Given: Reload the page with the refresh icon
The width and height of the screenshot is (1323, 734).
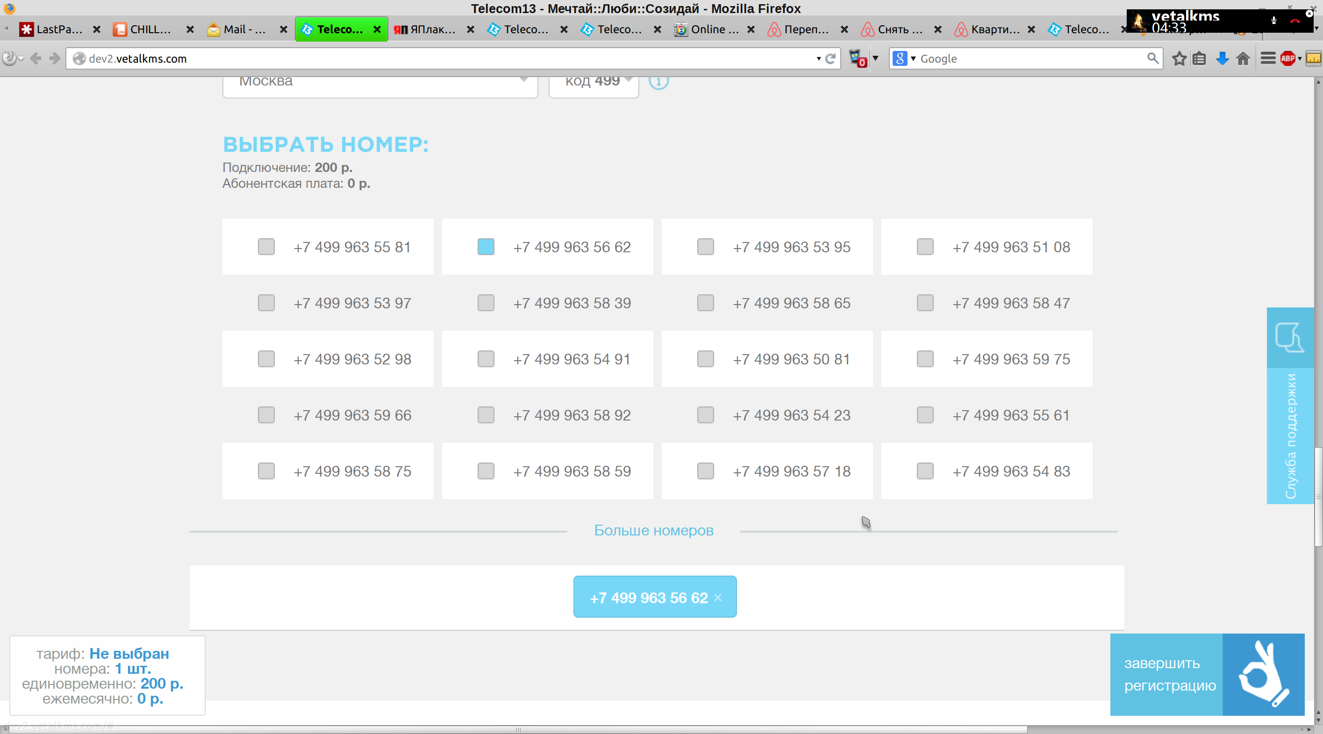Looking at the screenshot, I should coord(830,58).
